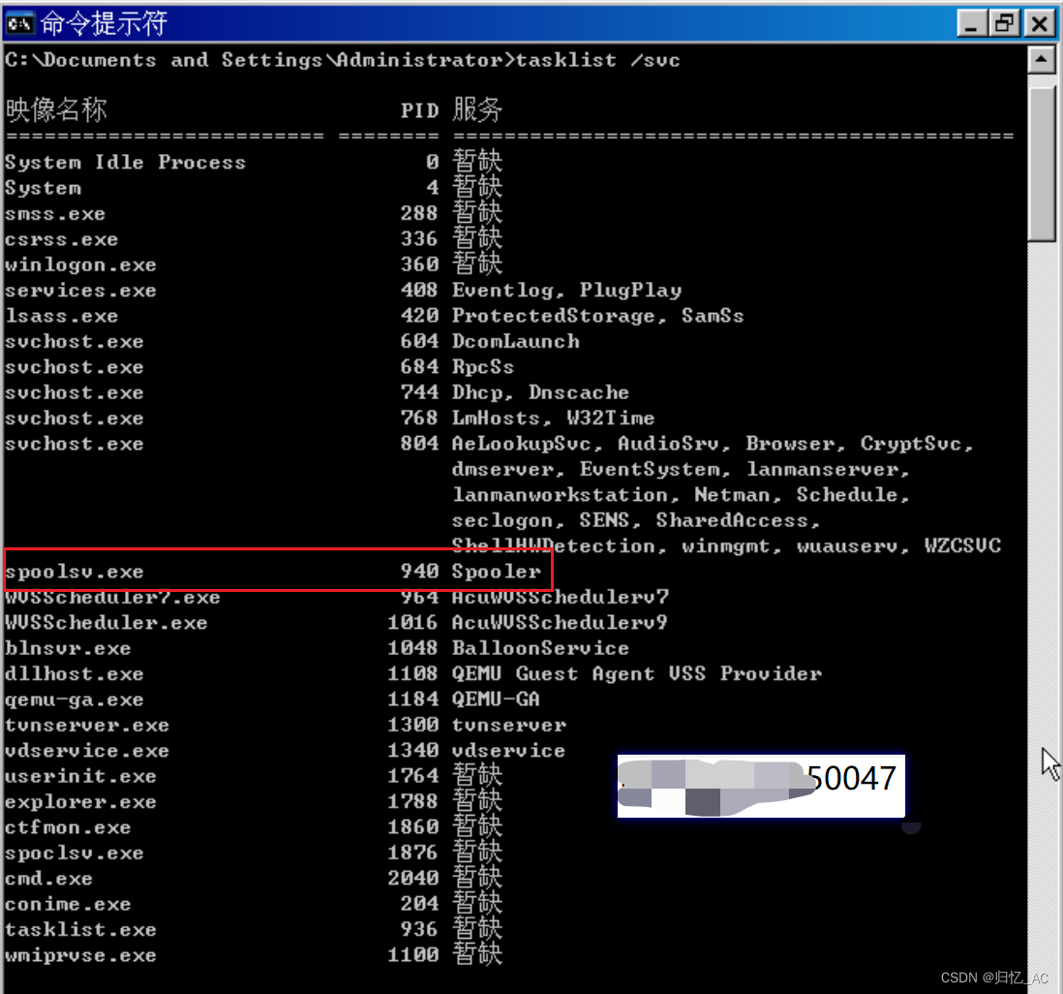The width and height of the screenshot is (1063, 994).
Task: Click the 'ProtectedStorage, SamSs' services text
Action: [598, 316]
